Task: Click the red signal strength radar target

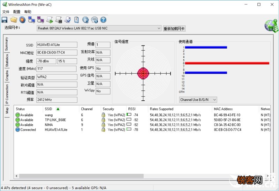Action: click(x=143, y=73)
